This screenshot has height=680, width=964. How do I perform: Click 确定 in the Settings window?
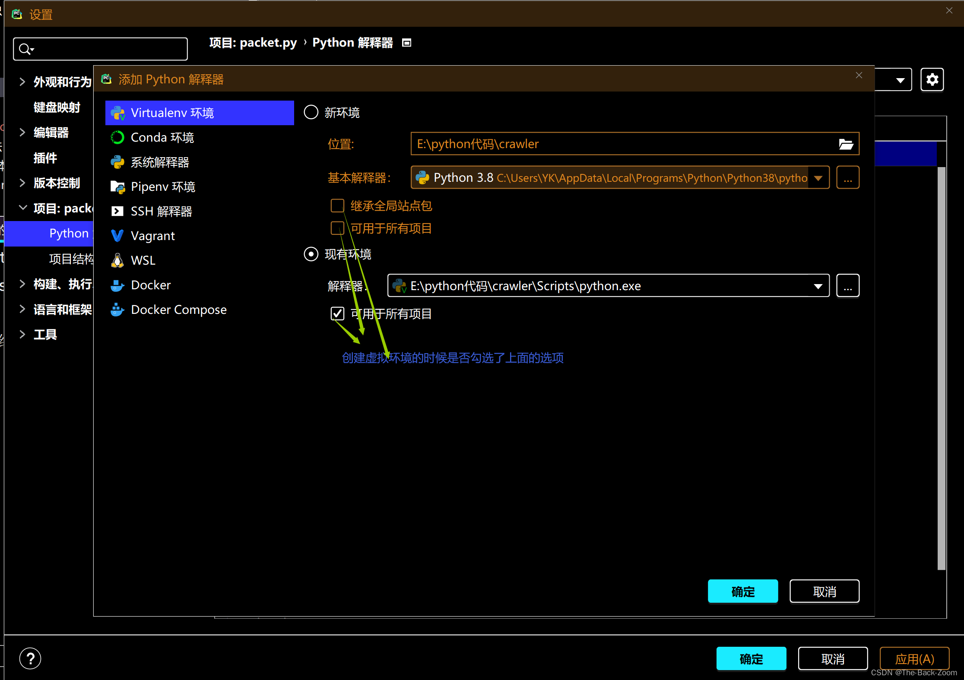tap(751, 659)
